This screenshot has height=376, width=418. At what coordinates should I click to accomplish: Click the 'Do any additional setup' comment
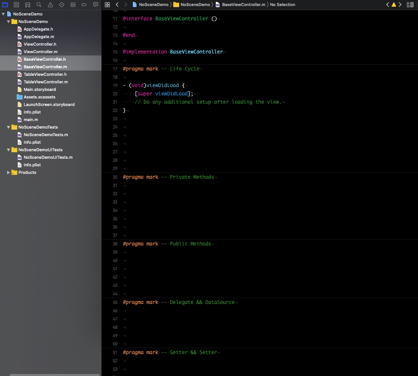(208, 102)
